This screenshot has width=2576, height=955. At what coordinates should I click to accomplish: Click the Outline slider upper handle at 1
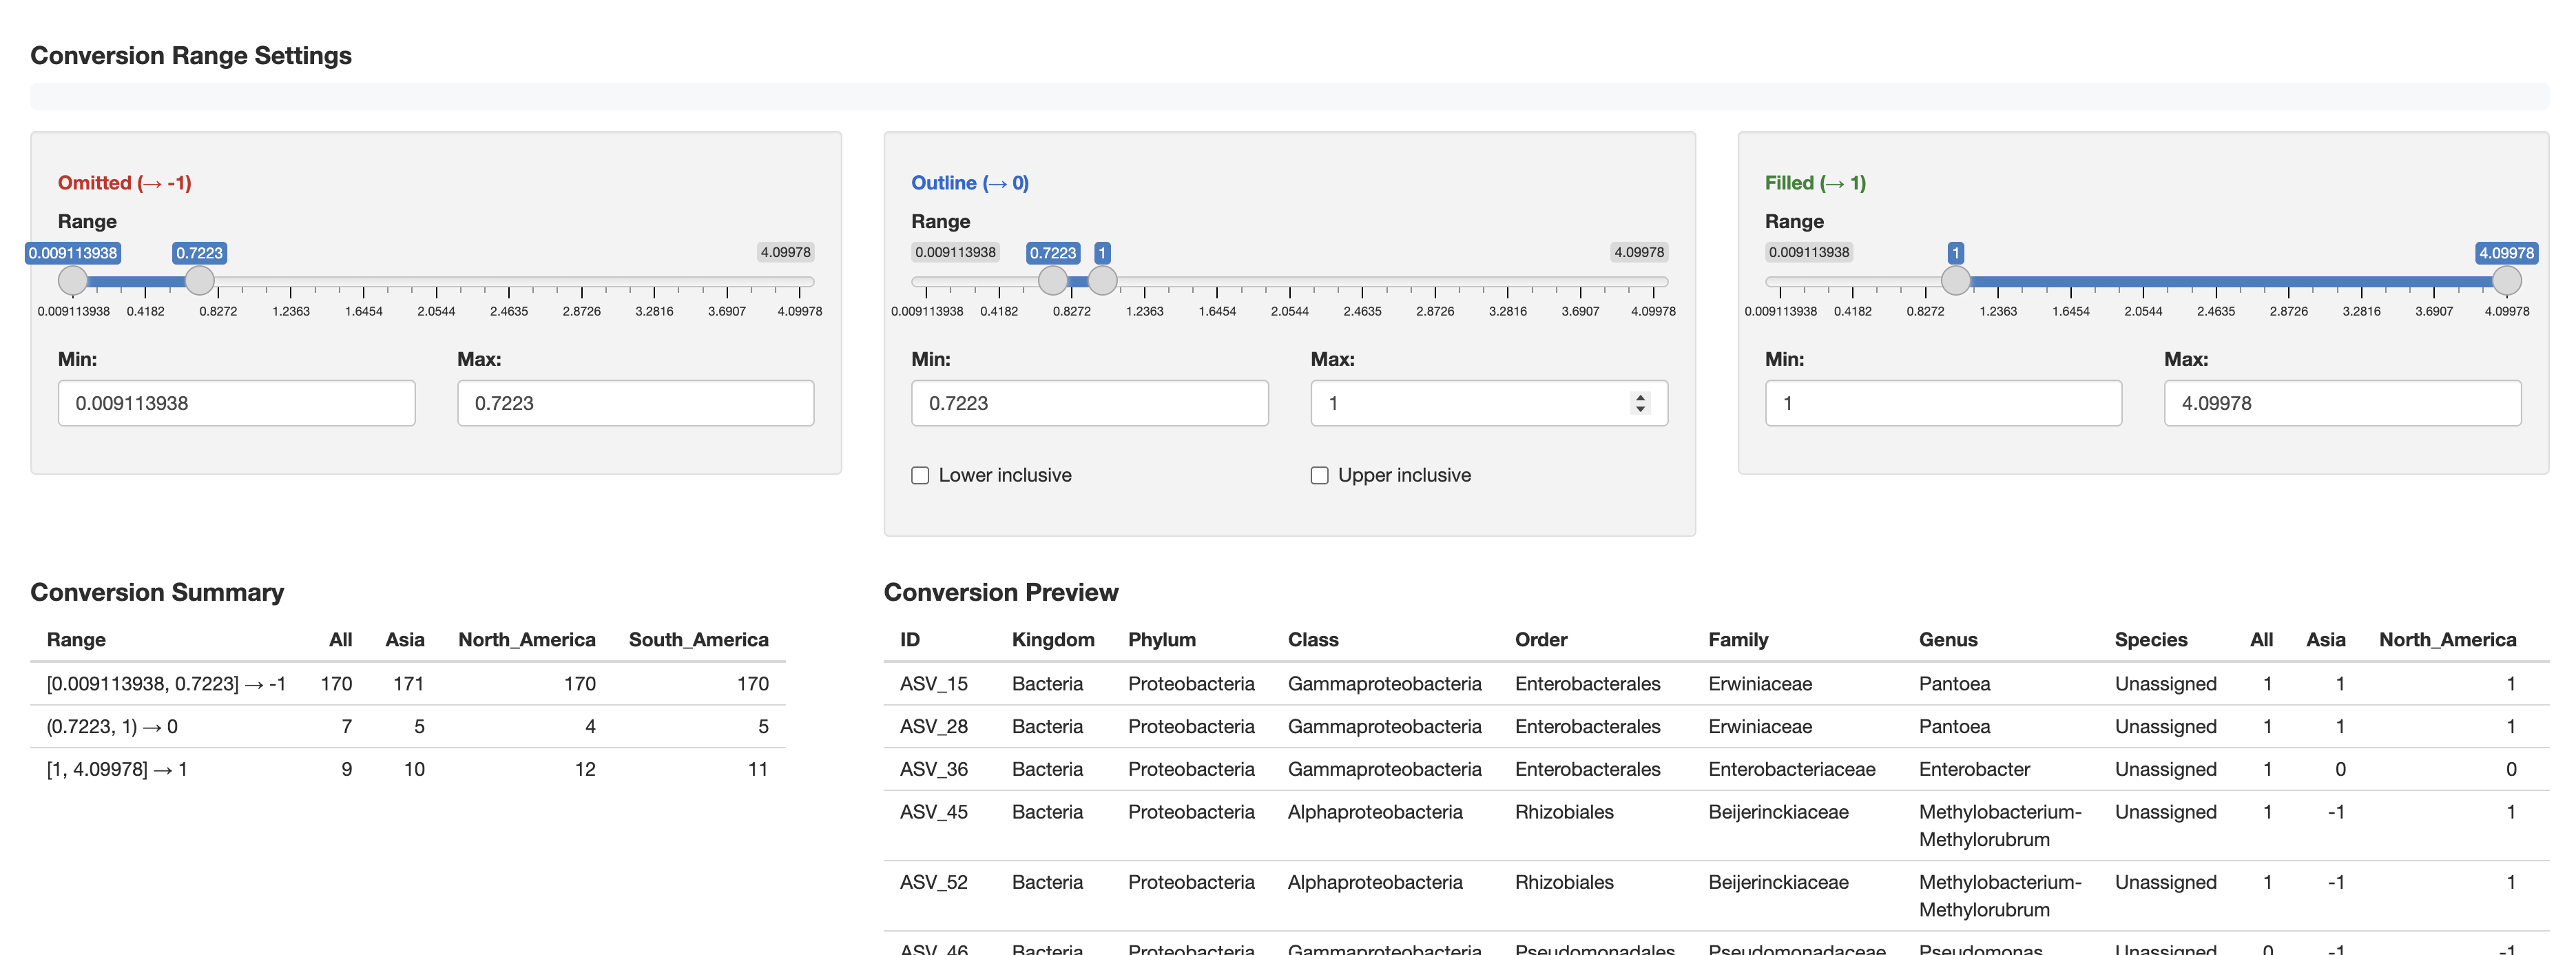click(x=1102, y=281)
